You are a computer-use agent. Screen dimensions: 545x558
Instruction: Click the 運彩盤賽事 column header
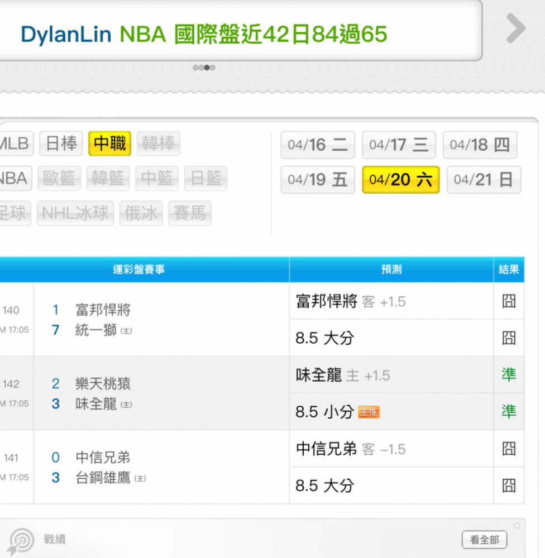139,270
